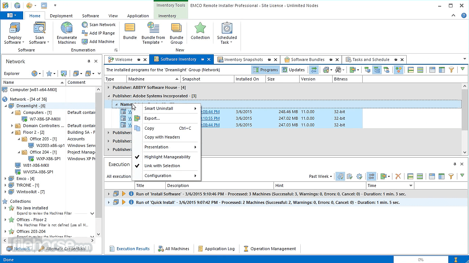Screen dimensions: 469x263
Task: Close the Welcome tab
Action: (145, 60)
